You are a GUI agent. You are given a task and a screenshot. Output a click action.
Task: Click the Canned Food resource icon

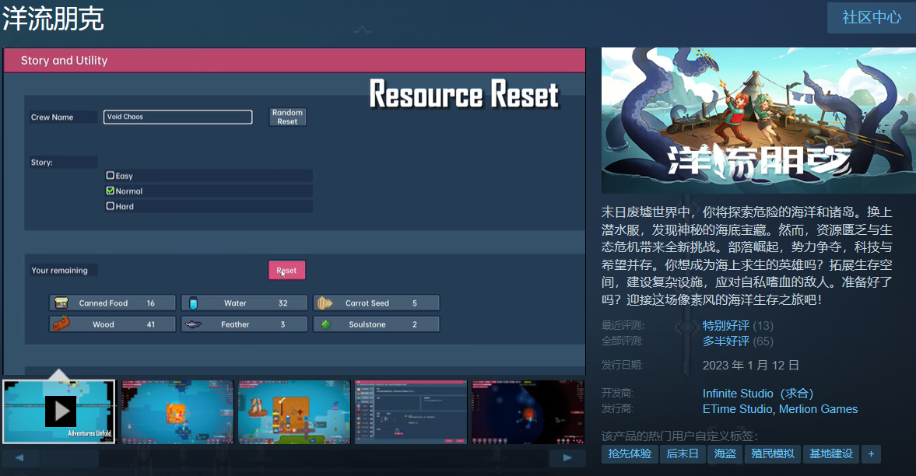coord(61,303)
